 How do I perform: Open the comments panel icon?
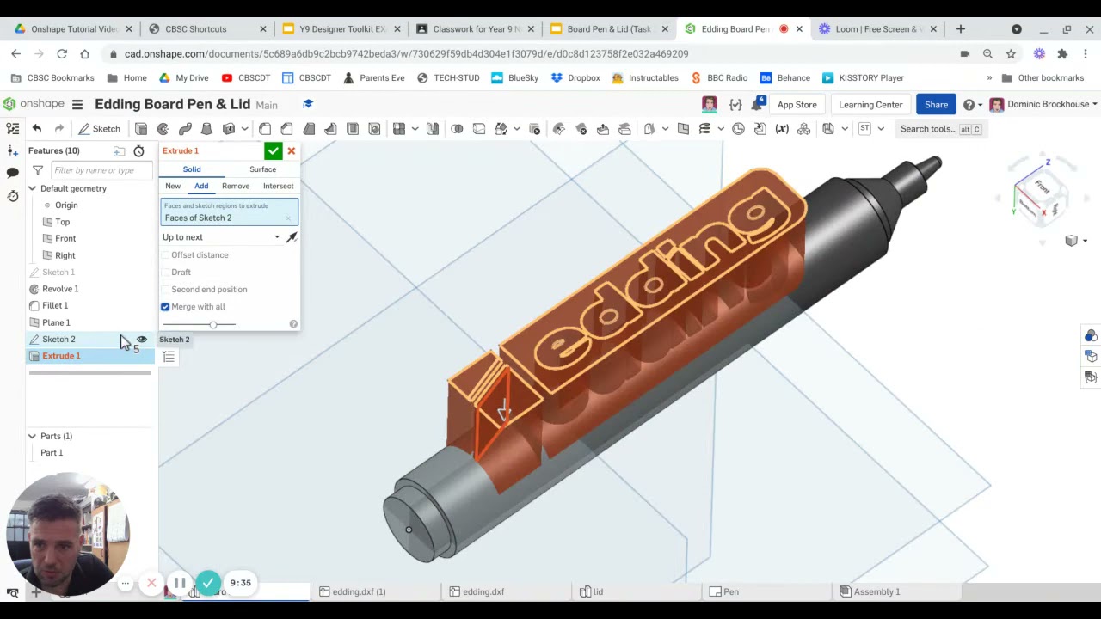(x=13, y=173)
